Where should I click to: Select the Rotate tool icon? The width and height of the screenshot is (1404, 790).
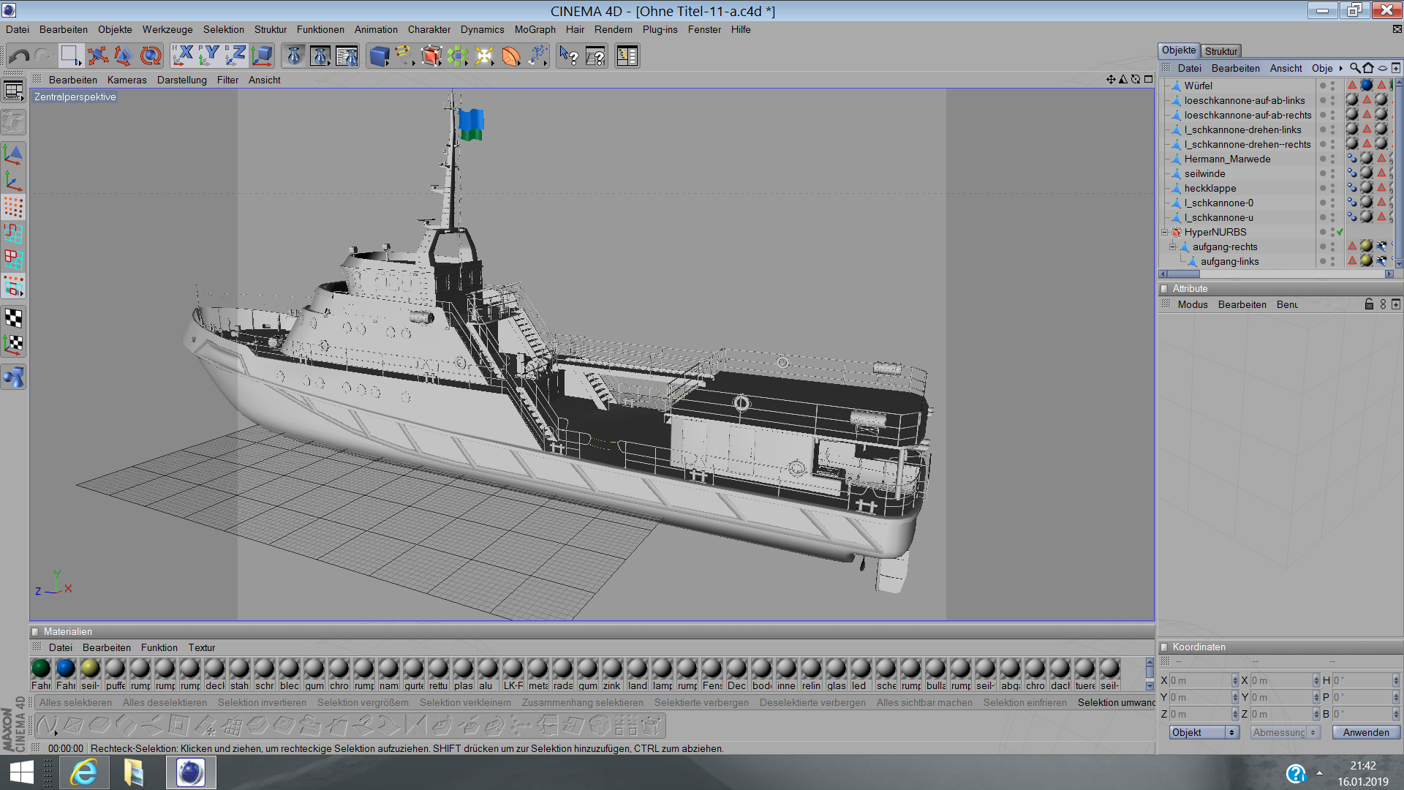tap(151, 56)
